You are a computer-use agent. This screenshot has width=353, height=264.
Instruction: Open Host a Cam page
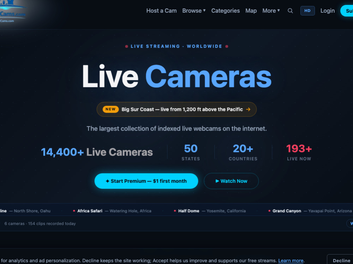click(161, 11)
